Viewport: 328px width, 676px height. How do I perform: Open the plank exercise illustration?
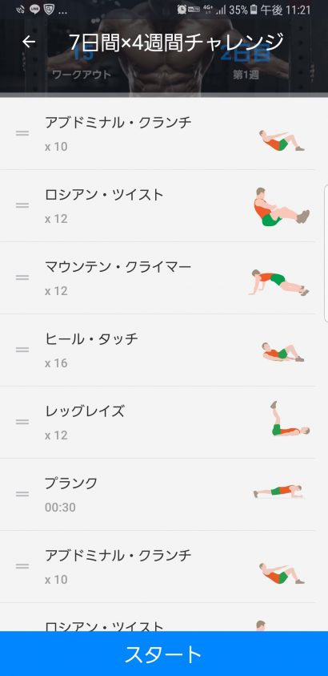tap(278, 492)
